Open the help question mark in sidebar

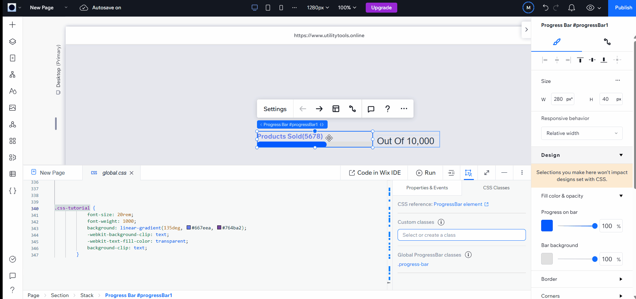point(12,290)
